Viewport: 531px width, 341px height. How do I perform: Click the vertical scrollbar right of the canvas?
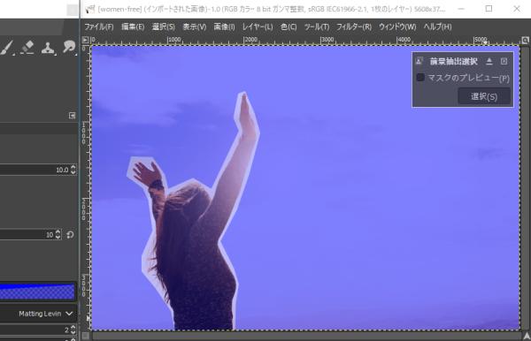click(525, 187)
